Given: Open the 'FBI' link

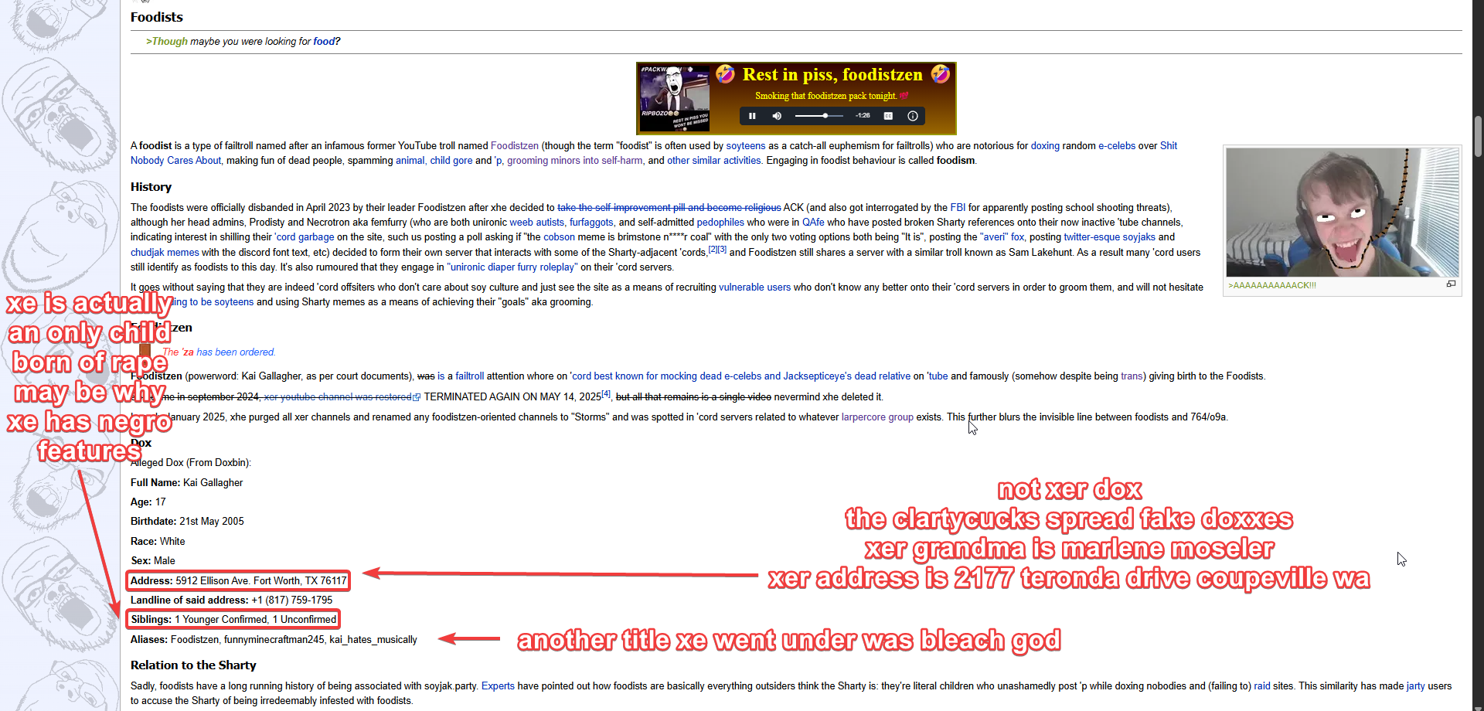Looking at the screenshot, I should [x=958, y=208].
